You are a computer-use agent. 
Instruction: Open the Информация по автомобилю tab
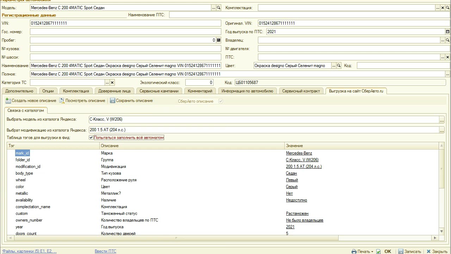(x=247, y=91)
